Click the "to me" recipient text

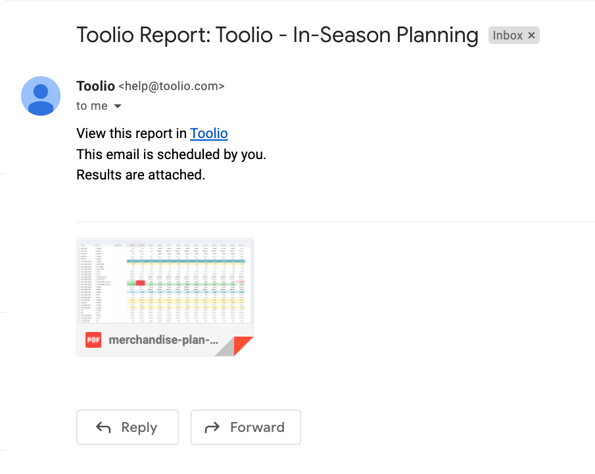pyautogui.click(x=92, y=106)
